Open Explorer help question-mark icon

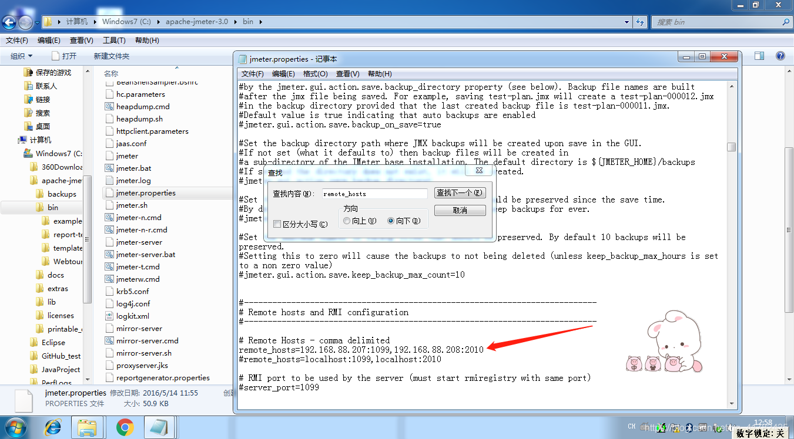(780, 56)
